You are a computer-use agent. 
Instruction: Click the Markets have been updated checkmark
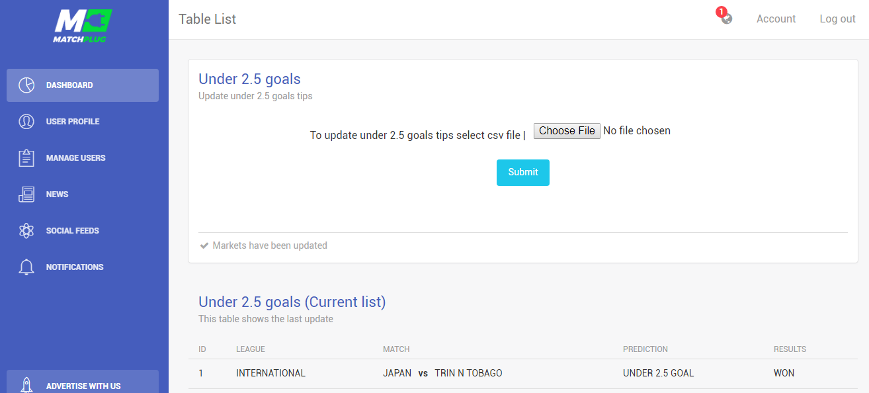click(204, 245)
